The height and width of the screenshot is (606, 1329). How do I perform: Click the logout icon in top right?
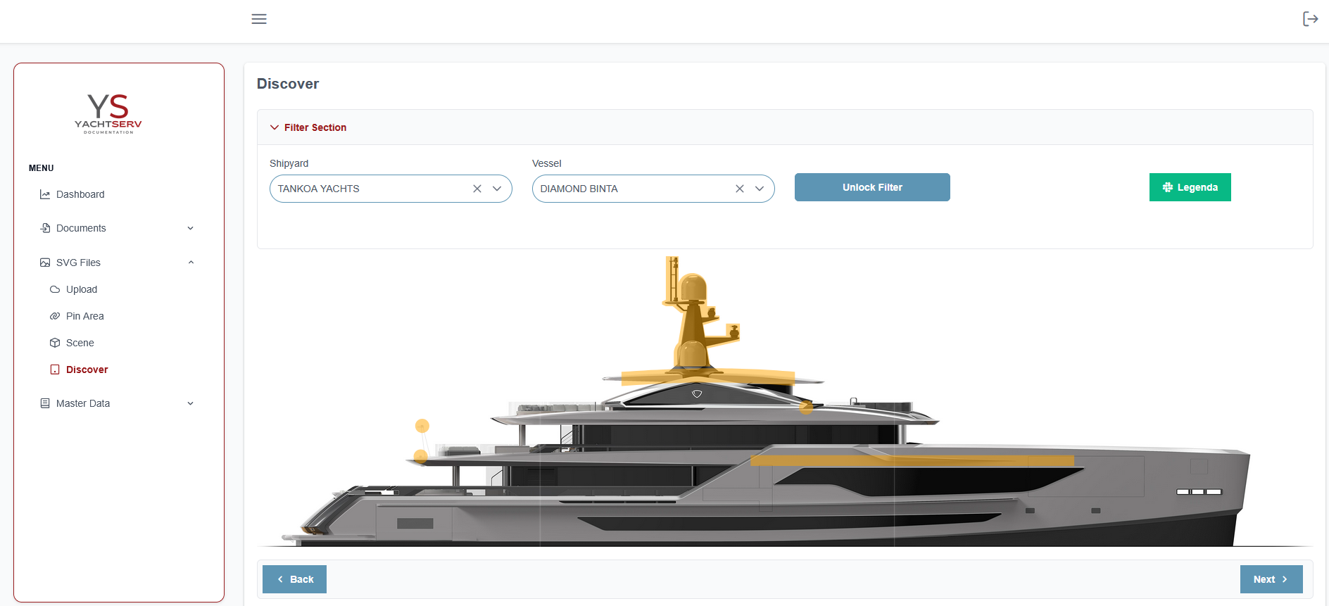[1310, 19]
